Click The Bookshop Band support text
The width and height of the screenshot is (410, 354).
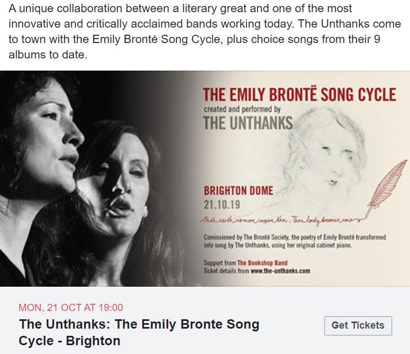click(x=262, y=262)
